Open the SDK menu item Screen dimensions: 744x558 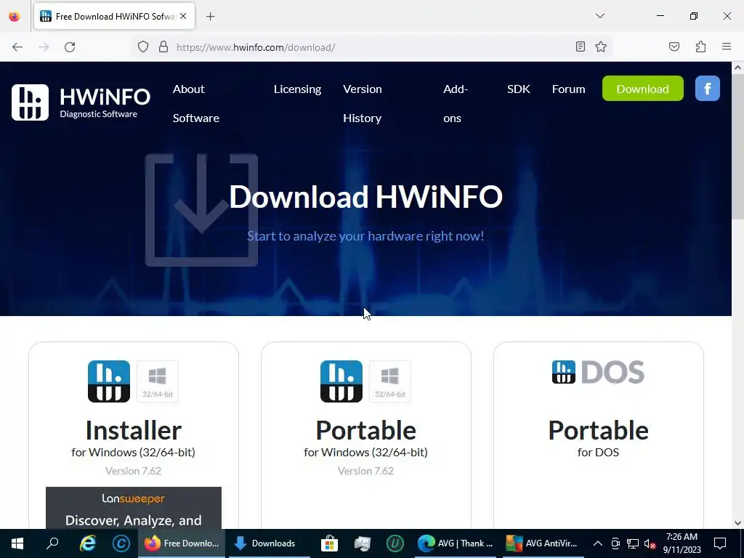pyautogui.click(x=519, y=89)
